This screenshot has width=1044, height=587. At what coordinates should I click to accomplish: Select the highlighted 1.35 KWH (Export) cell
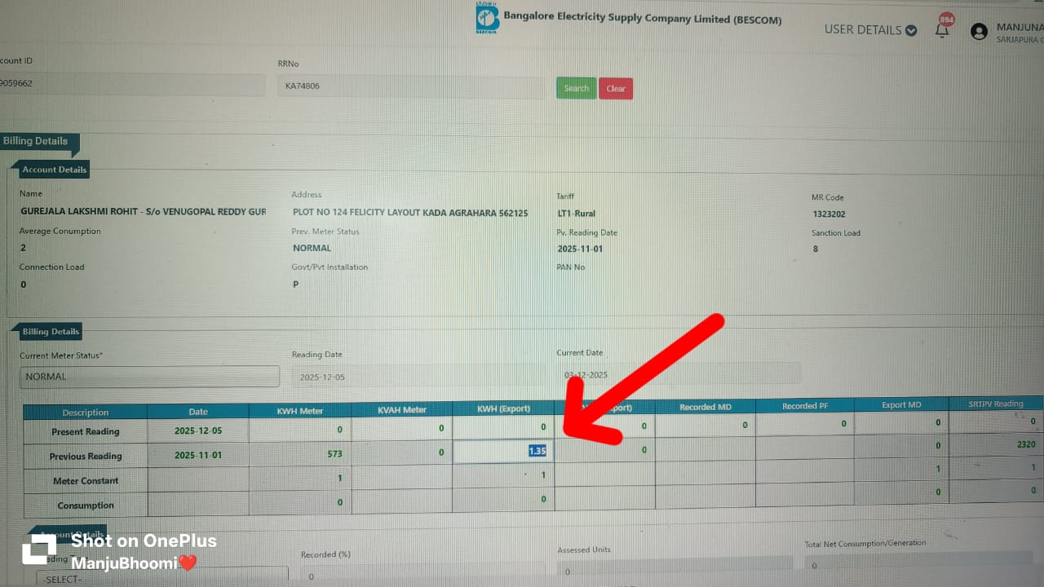click(x=503, y=451)
